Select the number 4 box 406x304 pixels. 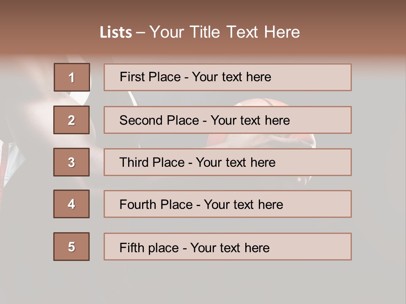tap(71, 204)
